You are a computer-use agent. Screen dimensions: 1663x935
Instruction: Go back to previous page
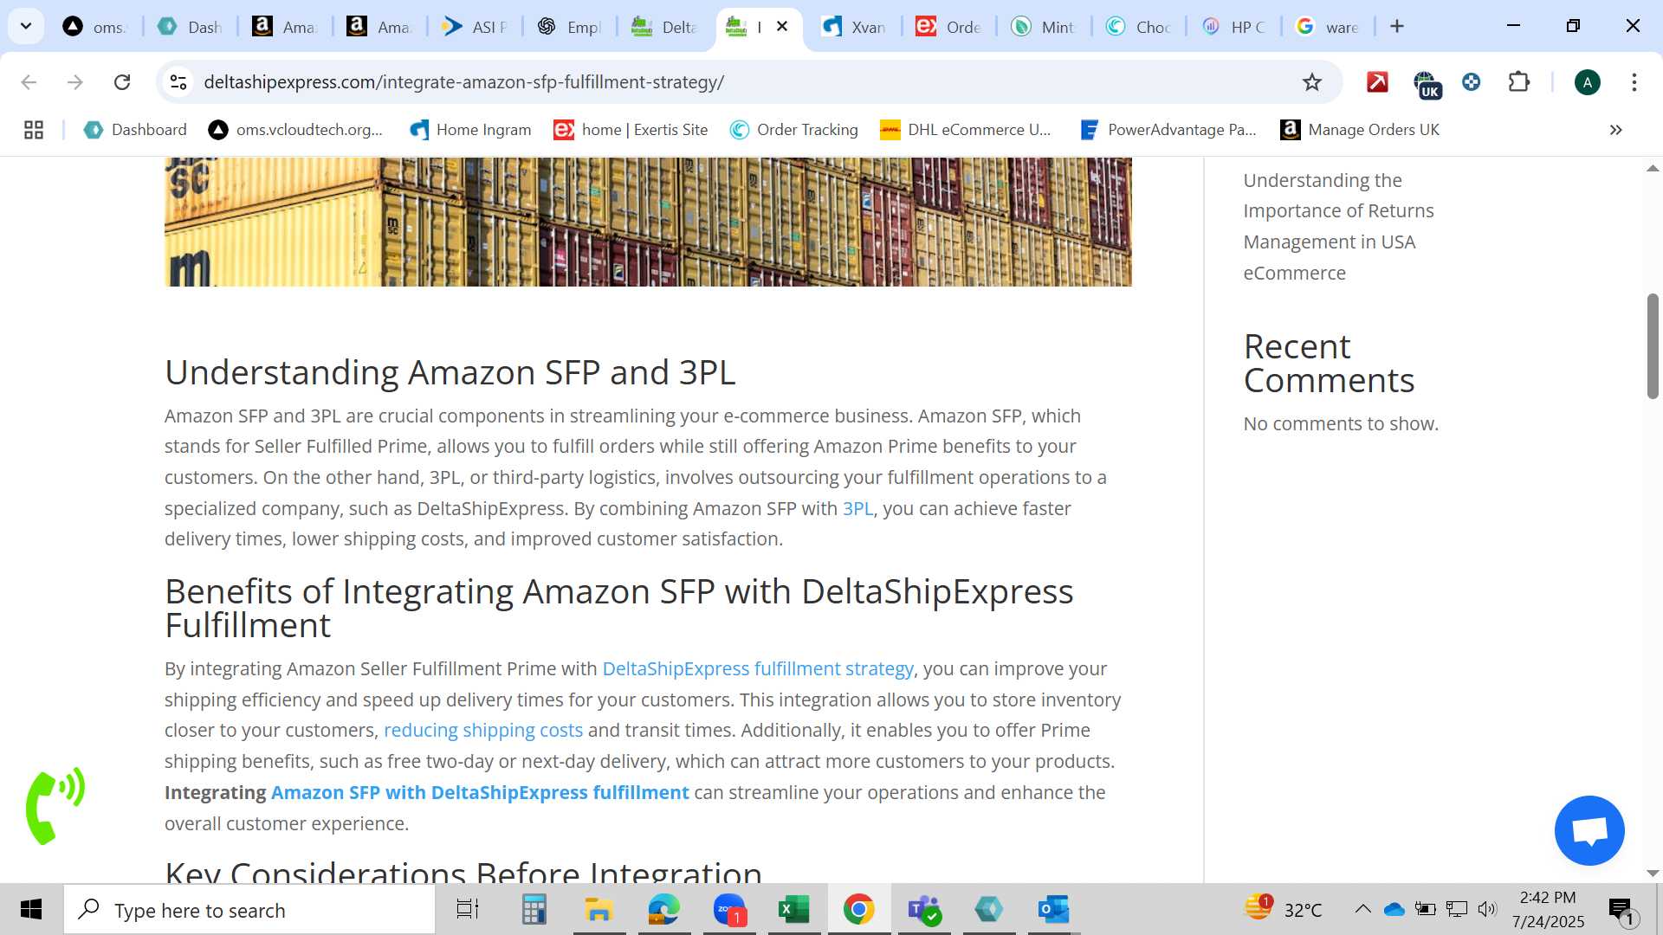coord(29,82)
